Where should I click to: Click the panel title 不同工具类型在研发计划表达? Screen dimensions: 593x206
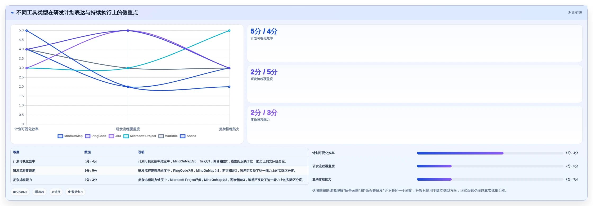(x=77, y=13)
